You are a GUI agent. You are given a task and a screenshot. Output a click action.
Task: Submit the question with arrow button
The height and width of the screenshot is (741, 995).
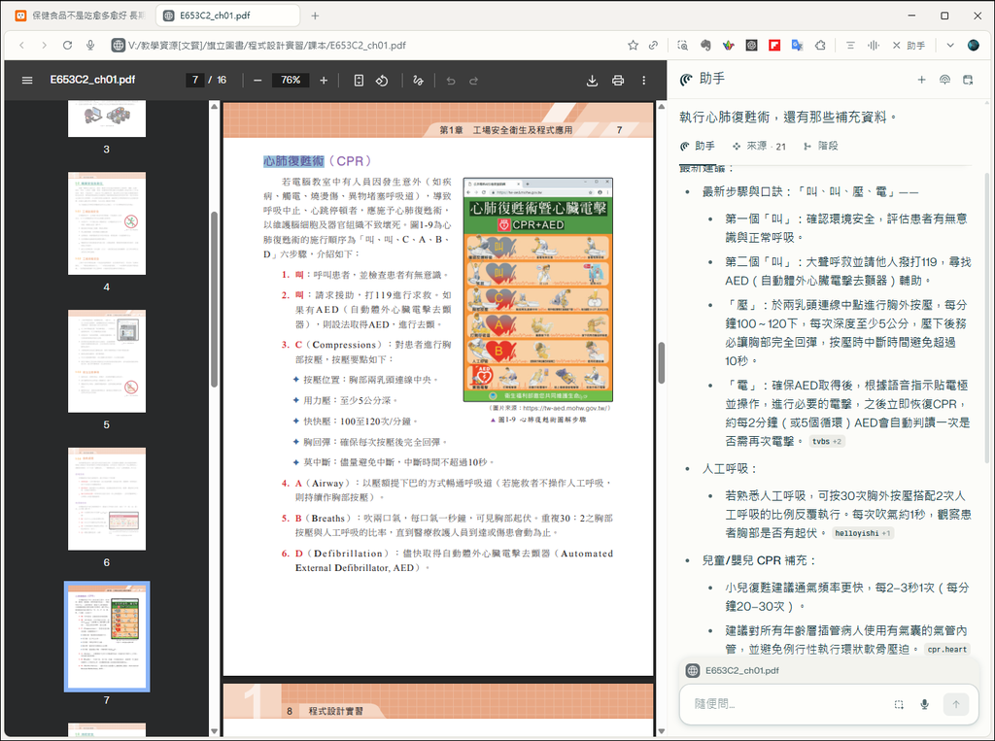(956, 704)
